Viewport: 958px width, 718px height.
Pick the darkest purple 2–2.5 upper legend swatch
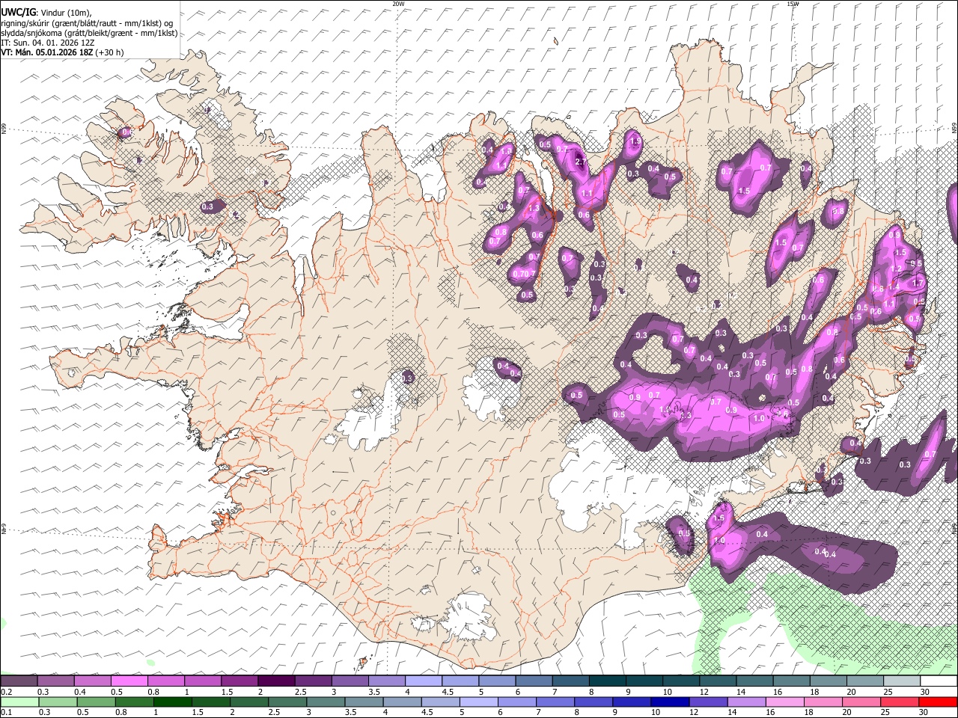(x=276, y=681)
